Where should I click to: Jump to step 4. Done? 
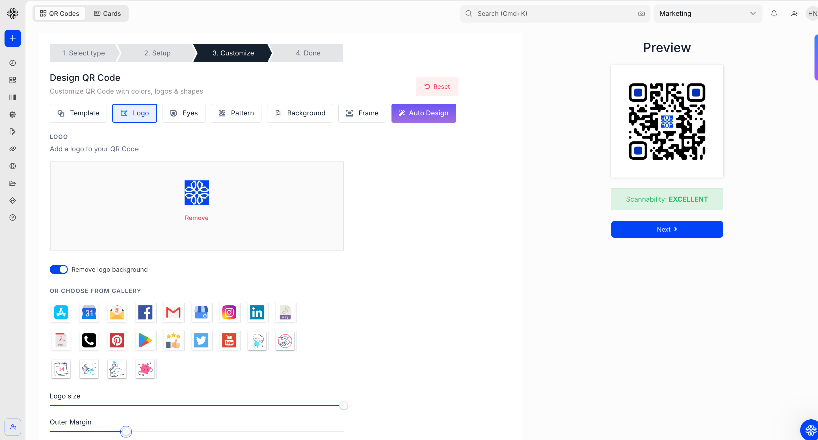pos(308,53)
